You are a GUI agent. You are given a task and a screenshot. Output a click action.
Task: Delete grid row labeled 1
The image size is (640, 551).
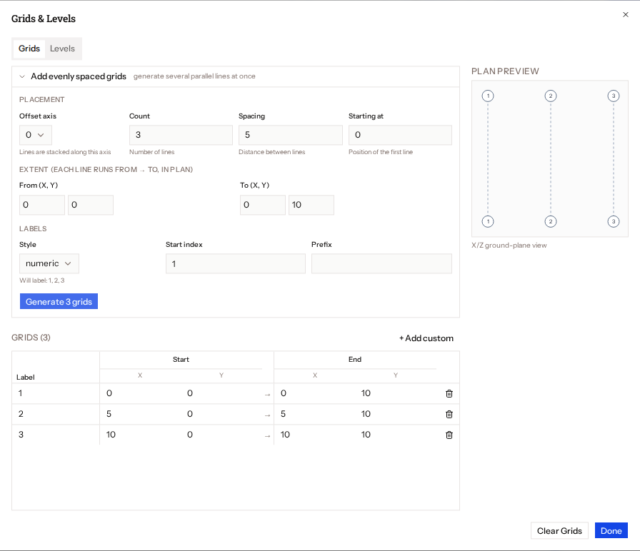click(449, 393)
